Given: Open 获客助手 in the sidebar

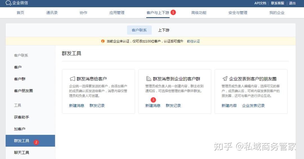Looking at the screenshot, I should click(21, 117).
